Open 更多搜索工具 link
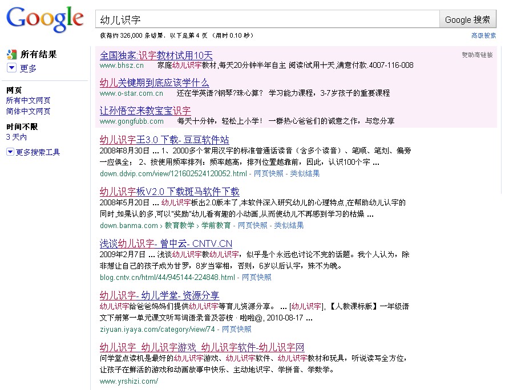This screenshot has width=505, height=390. (38, 152)
